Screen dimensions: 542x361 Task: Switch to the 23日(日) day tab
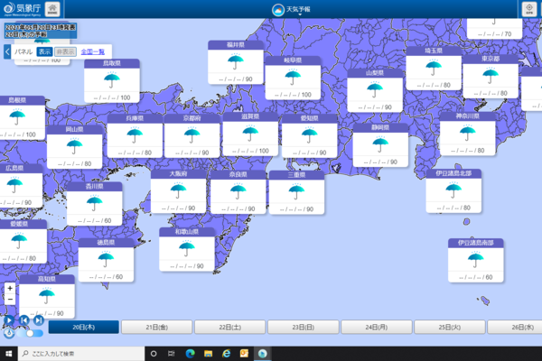[304, 327]
